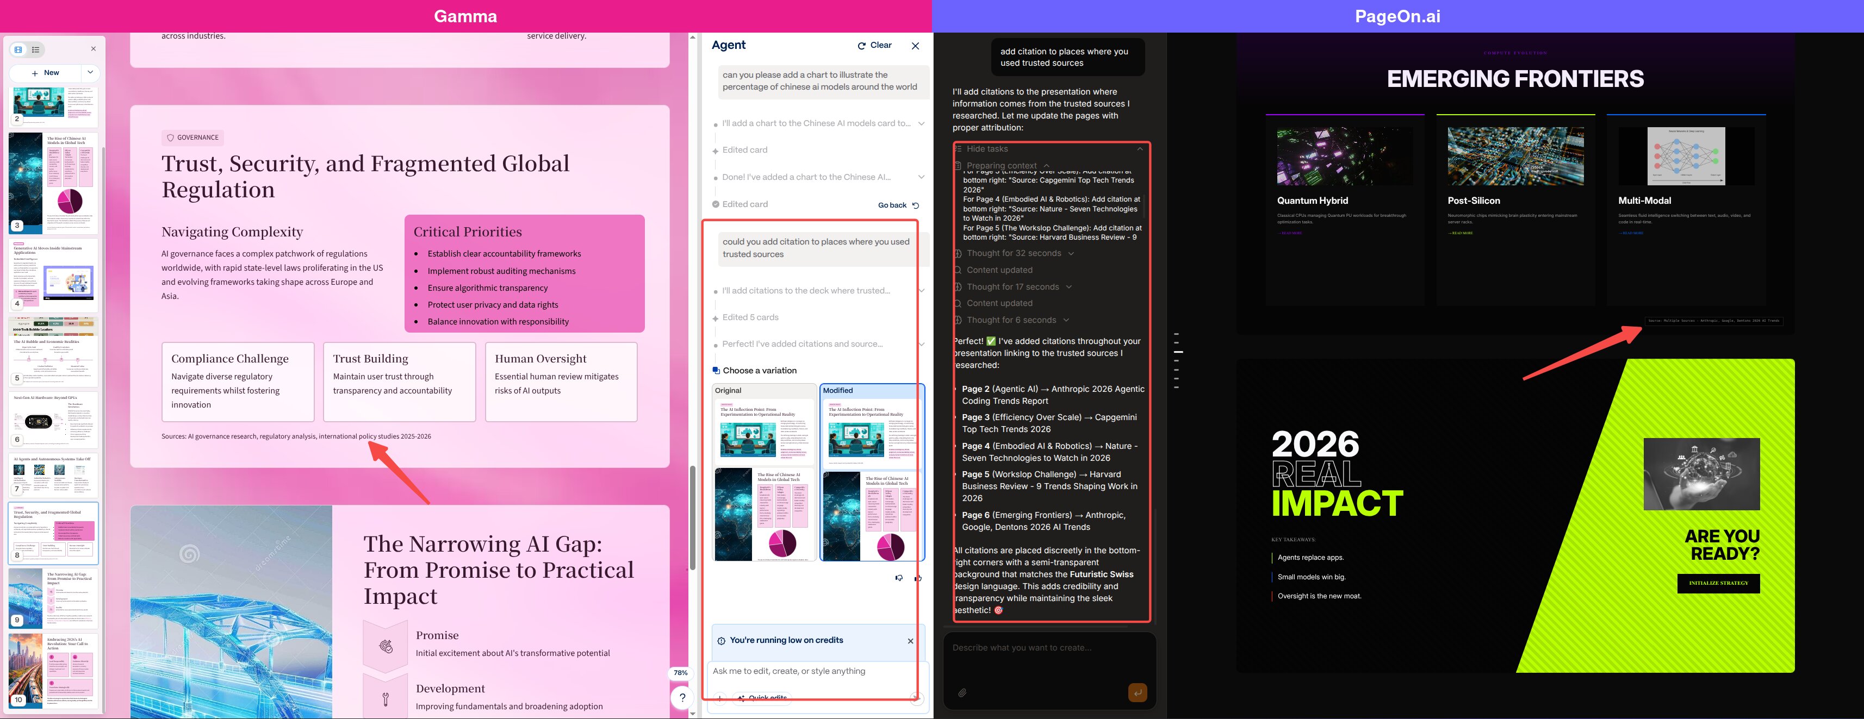The height and width of the screenshot is (719, 1864).
Task: Click the Compliance Challenge box
Action: [x=238, y=382]
